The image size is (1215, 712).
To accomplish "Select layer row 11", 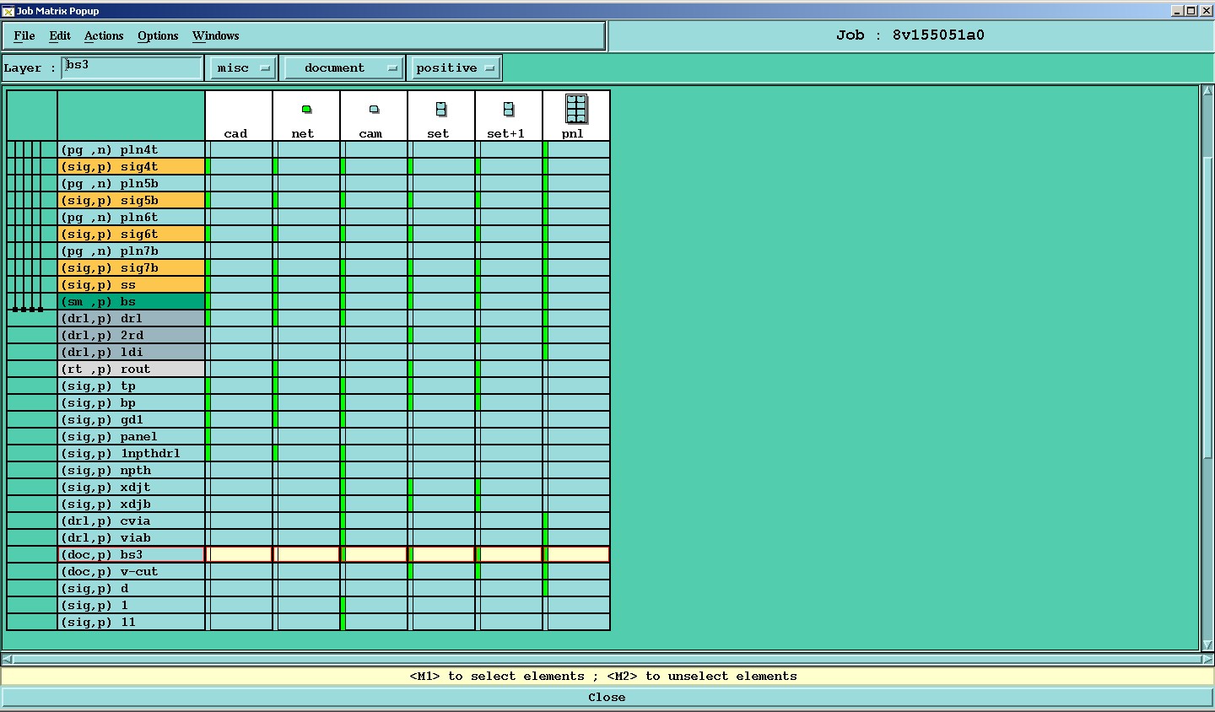I will click(131, 622).
